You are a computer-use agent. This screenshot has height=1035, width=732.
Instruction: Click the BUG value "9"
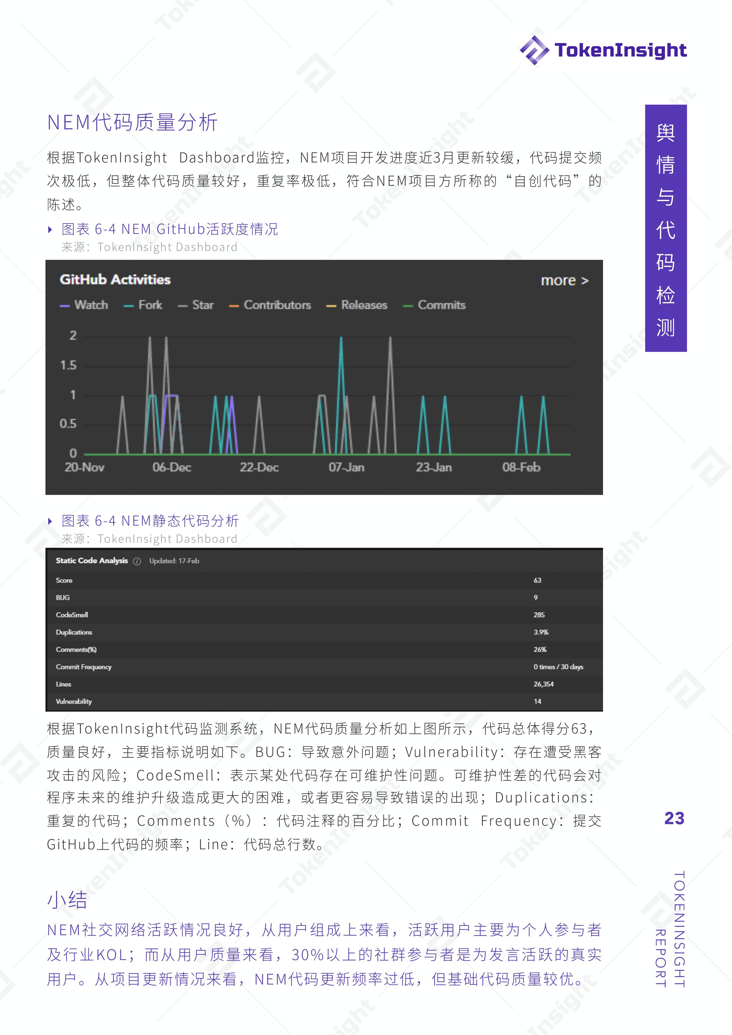535,598
